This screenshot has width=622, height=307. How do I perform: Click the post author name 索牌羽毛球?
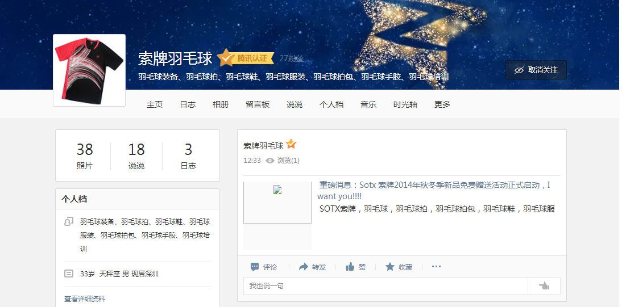coord(263,146)
